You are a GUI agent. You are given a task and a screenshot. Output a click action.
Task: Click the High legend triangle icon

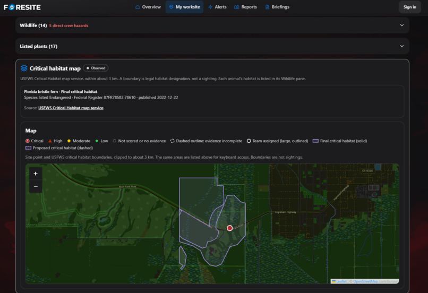pyautogui.click(x=50, y=141)
